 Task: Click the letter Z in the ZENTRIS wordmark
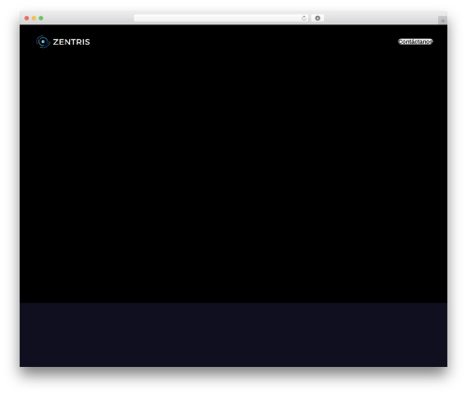pyautogui.click(x=55, y=42)
